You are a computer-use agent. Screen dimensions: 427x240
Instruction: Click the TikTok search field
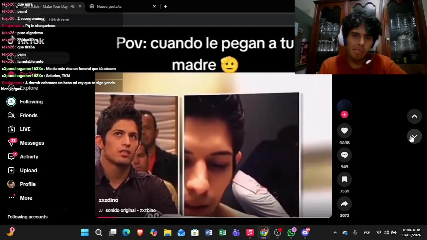[37, 58]
